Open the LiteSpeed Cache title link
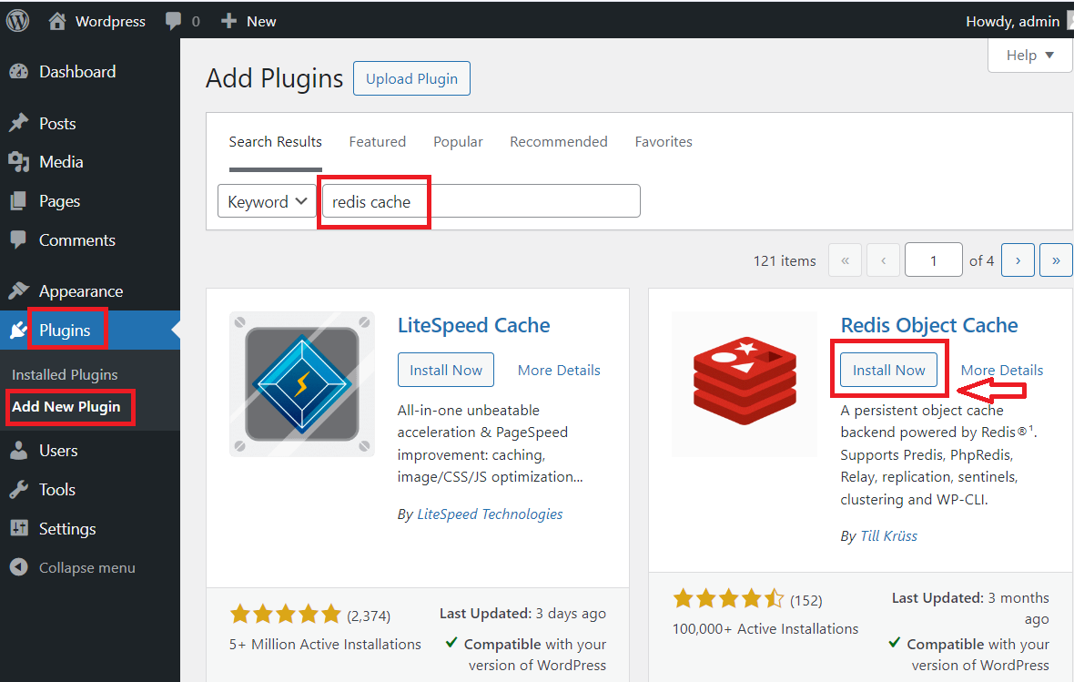1074x682 pixels. tap(474, 325)
